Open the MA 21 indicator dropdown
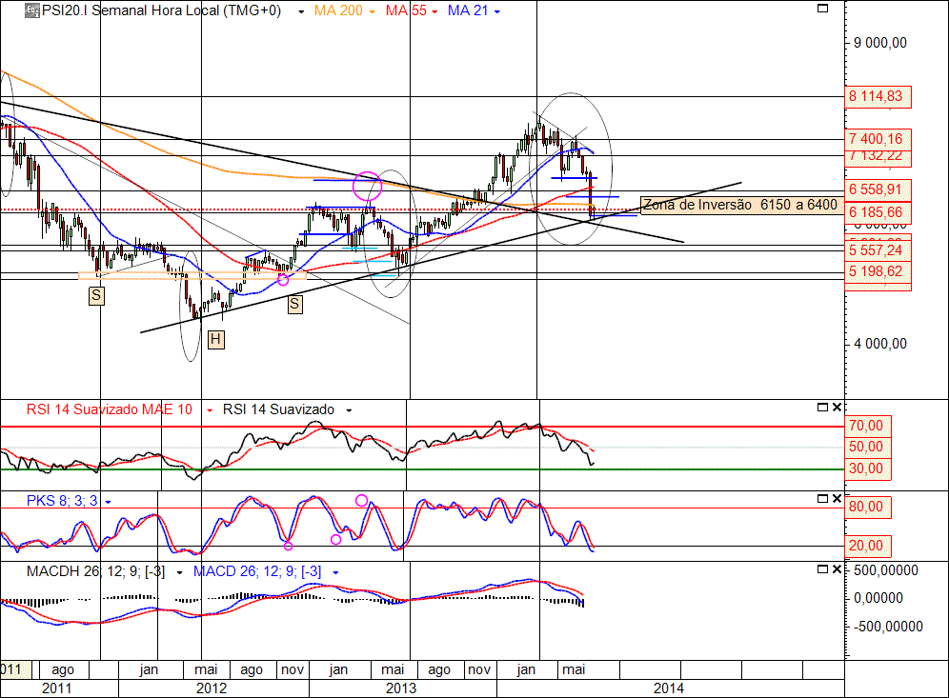This screenshot has width=949, height=698. [497, 12]
